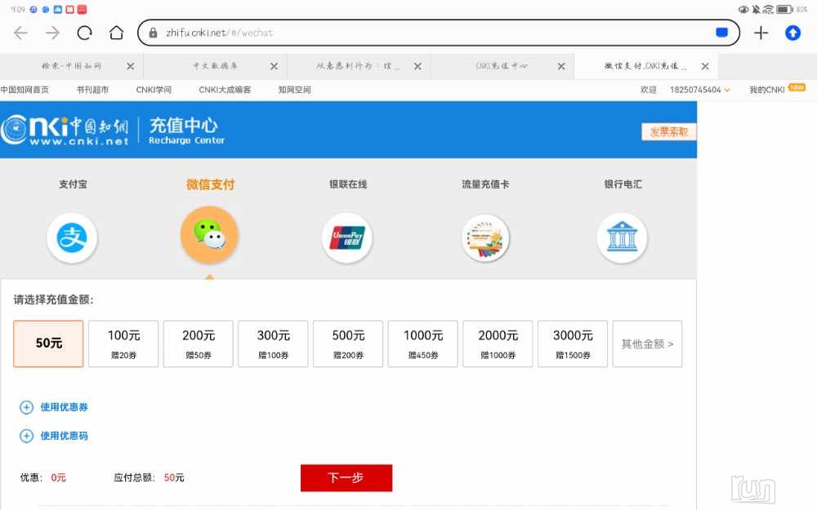Image resolution: width=817 pixels, height=510 pixels.
Task: Reload the page with the refresh icon
Action: point(84,33)
